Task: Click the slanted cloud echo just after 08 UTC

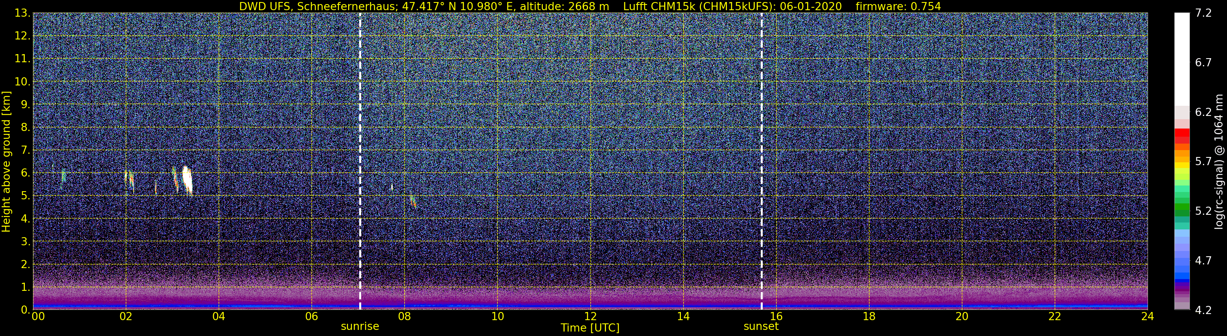Action: [413, 201]
